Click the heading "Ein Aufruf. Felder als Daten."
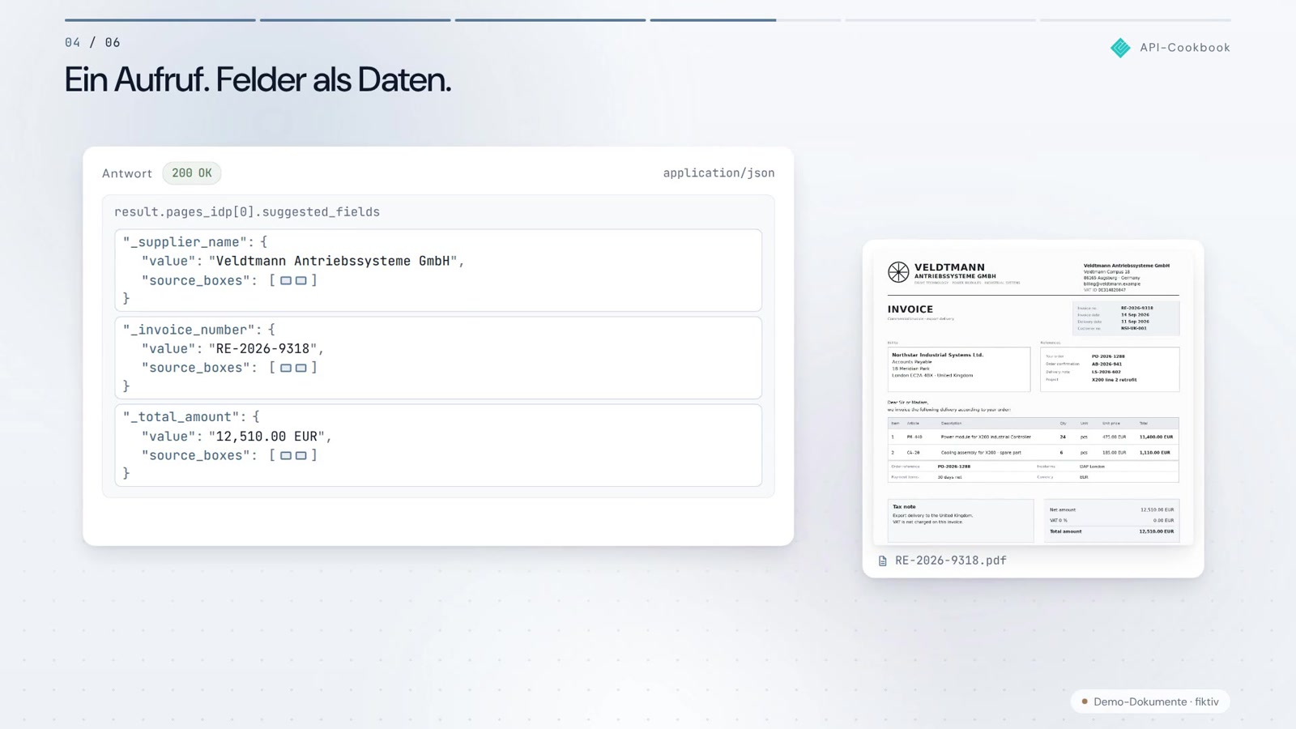1296x729 pixels. (x=258, y=79)
